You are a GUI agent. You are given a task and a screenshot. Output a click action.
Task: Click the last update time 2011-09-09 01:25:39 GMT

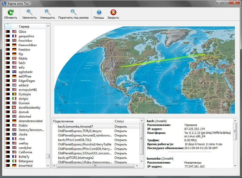pos(201,148)
